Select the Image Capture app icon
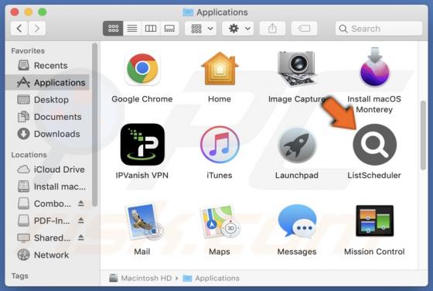Viewport: 433px width, 291px height. [x=297, y=69]
